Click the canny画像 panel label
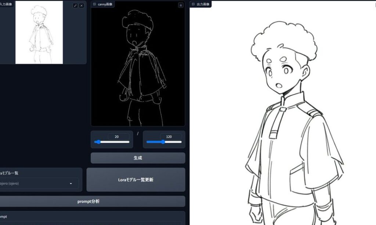Image resolution: width=376 pixels, height=225 pixels. pos(105,4)
